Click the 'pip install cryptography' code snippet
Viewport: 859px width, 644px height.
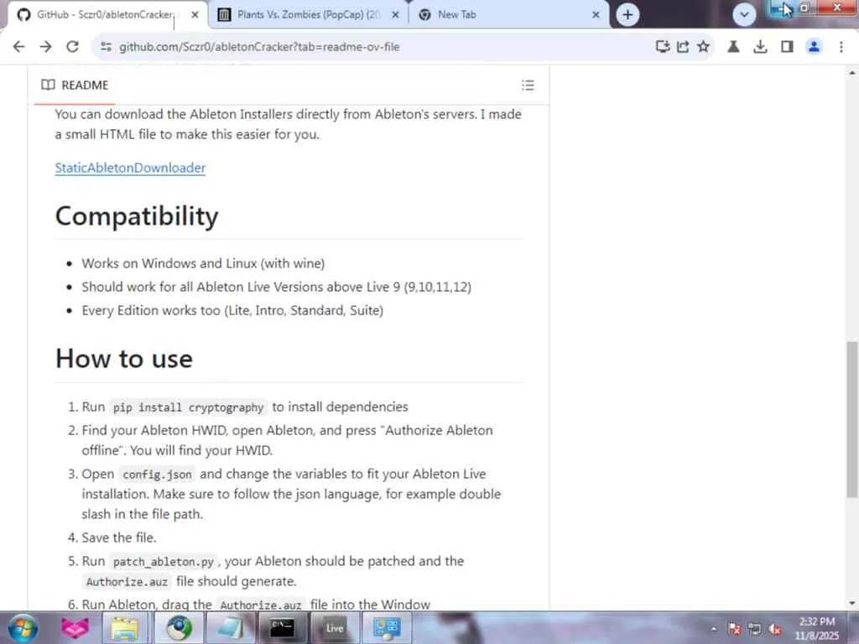[x=188, y=408]
